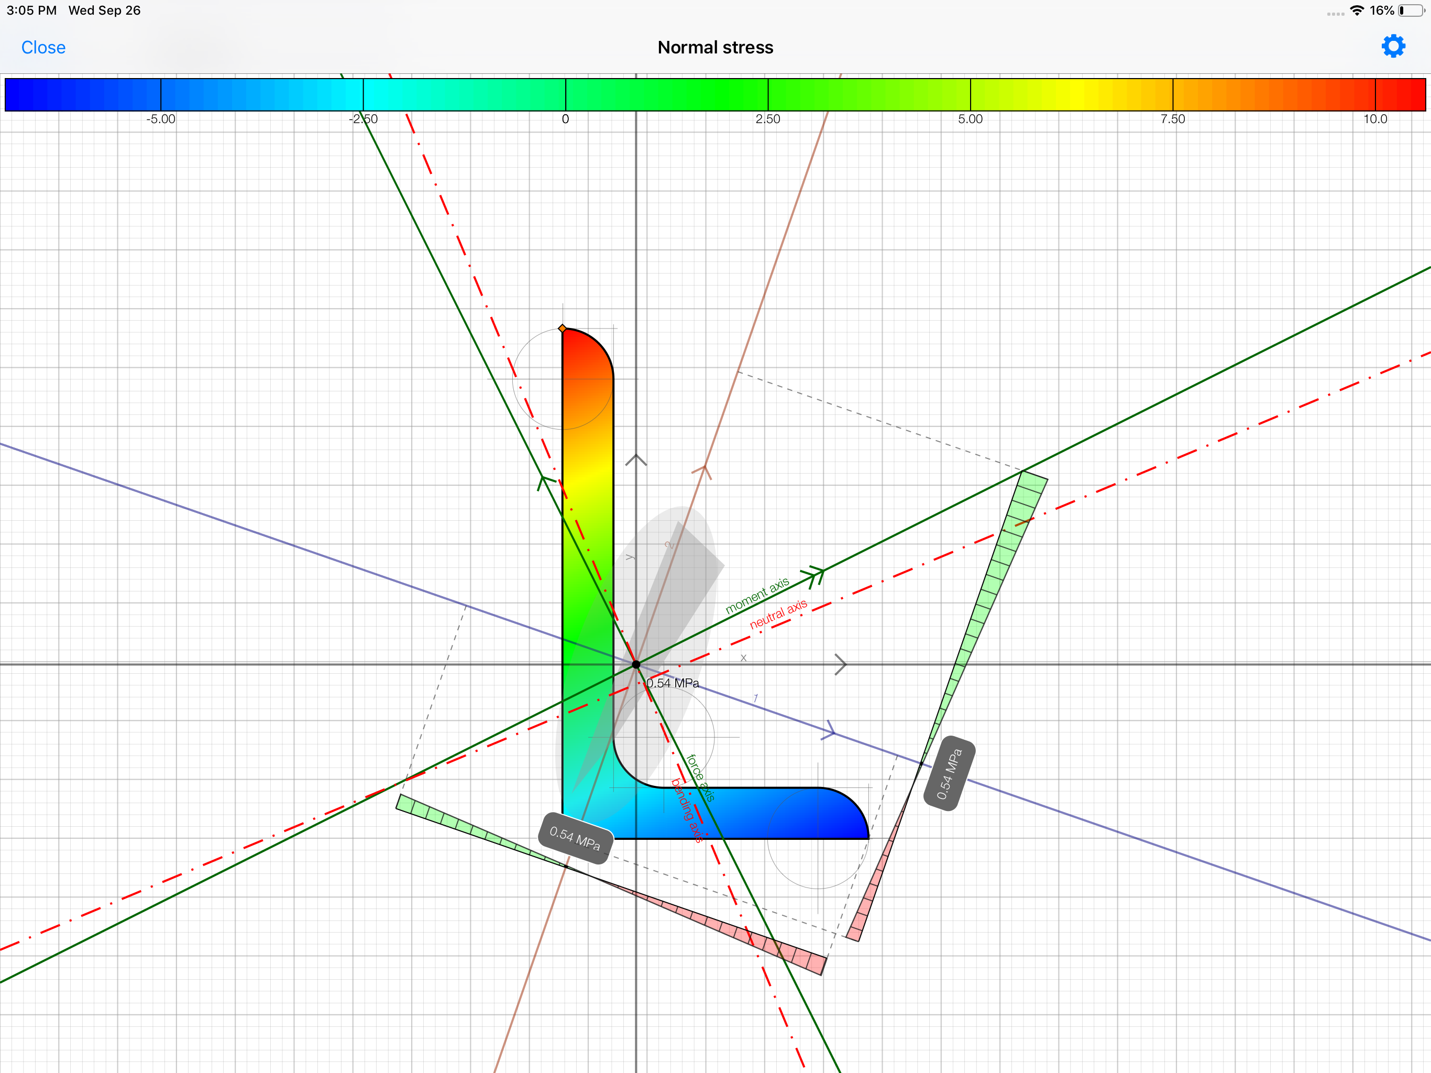Tap the y-axis arrowhead above the centroid
This screenshot has width=1431, height=1073.
(x=636, y=460)
